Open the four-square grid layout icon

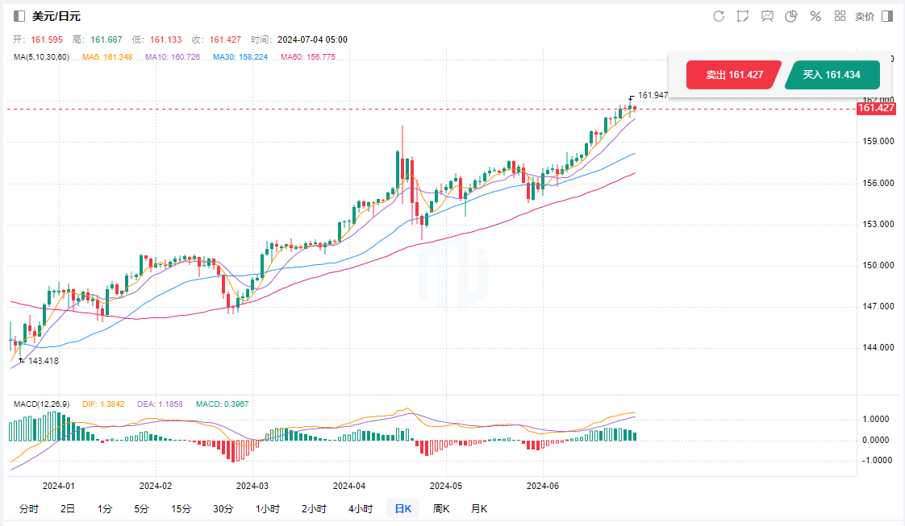840,16
